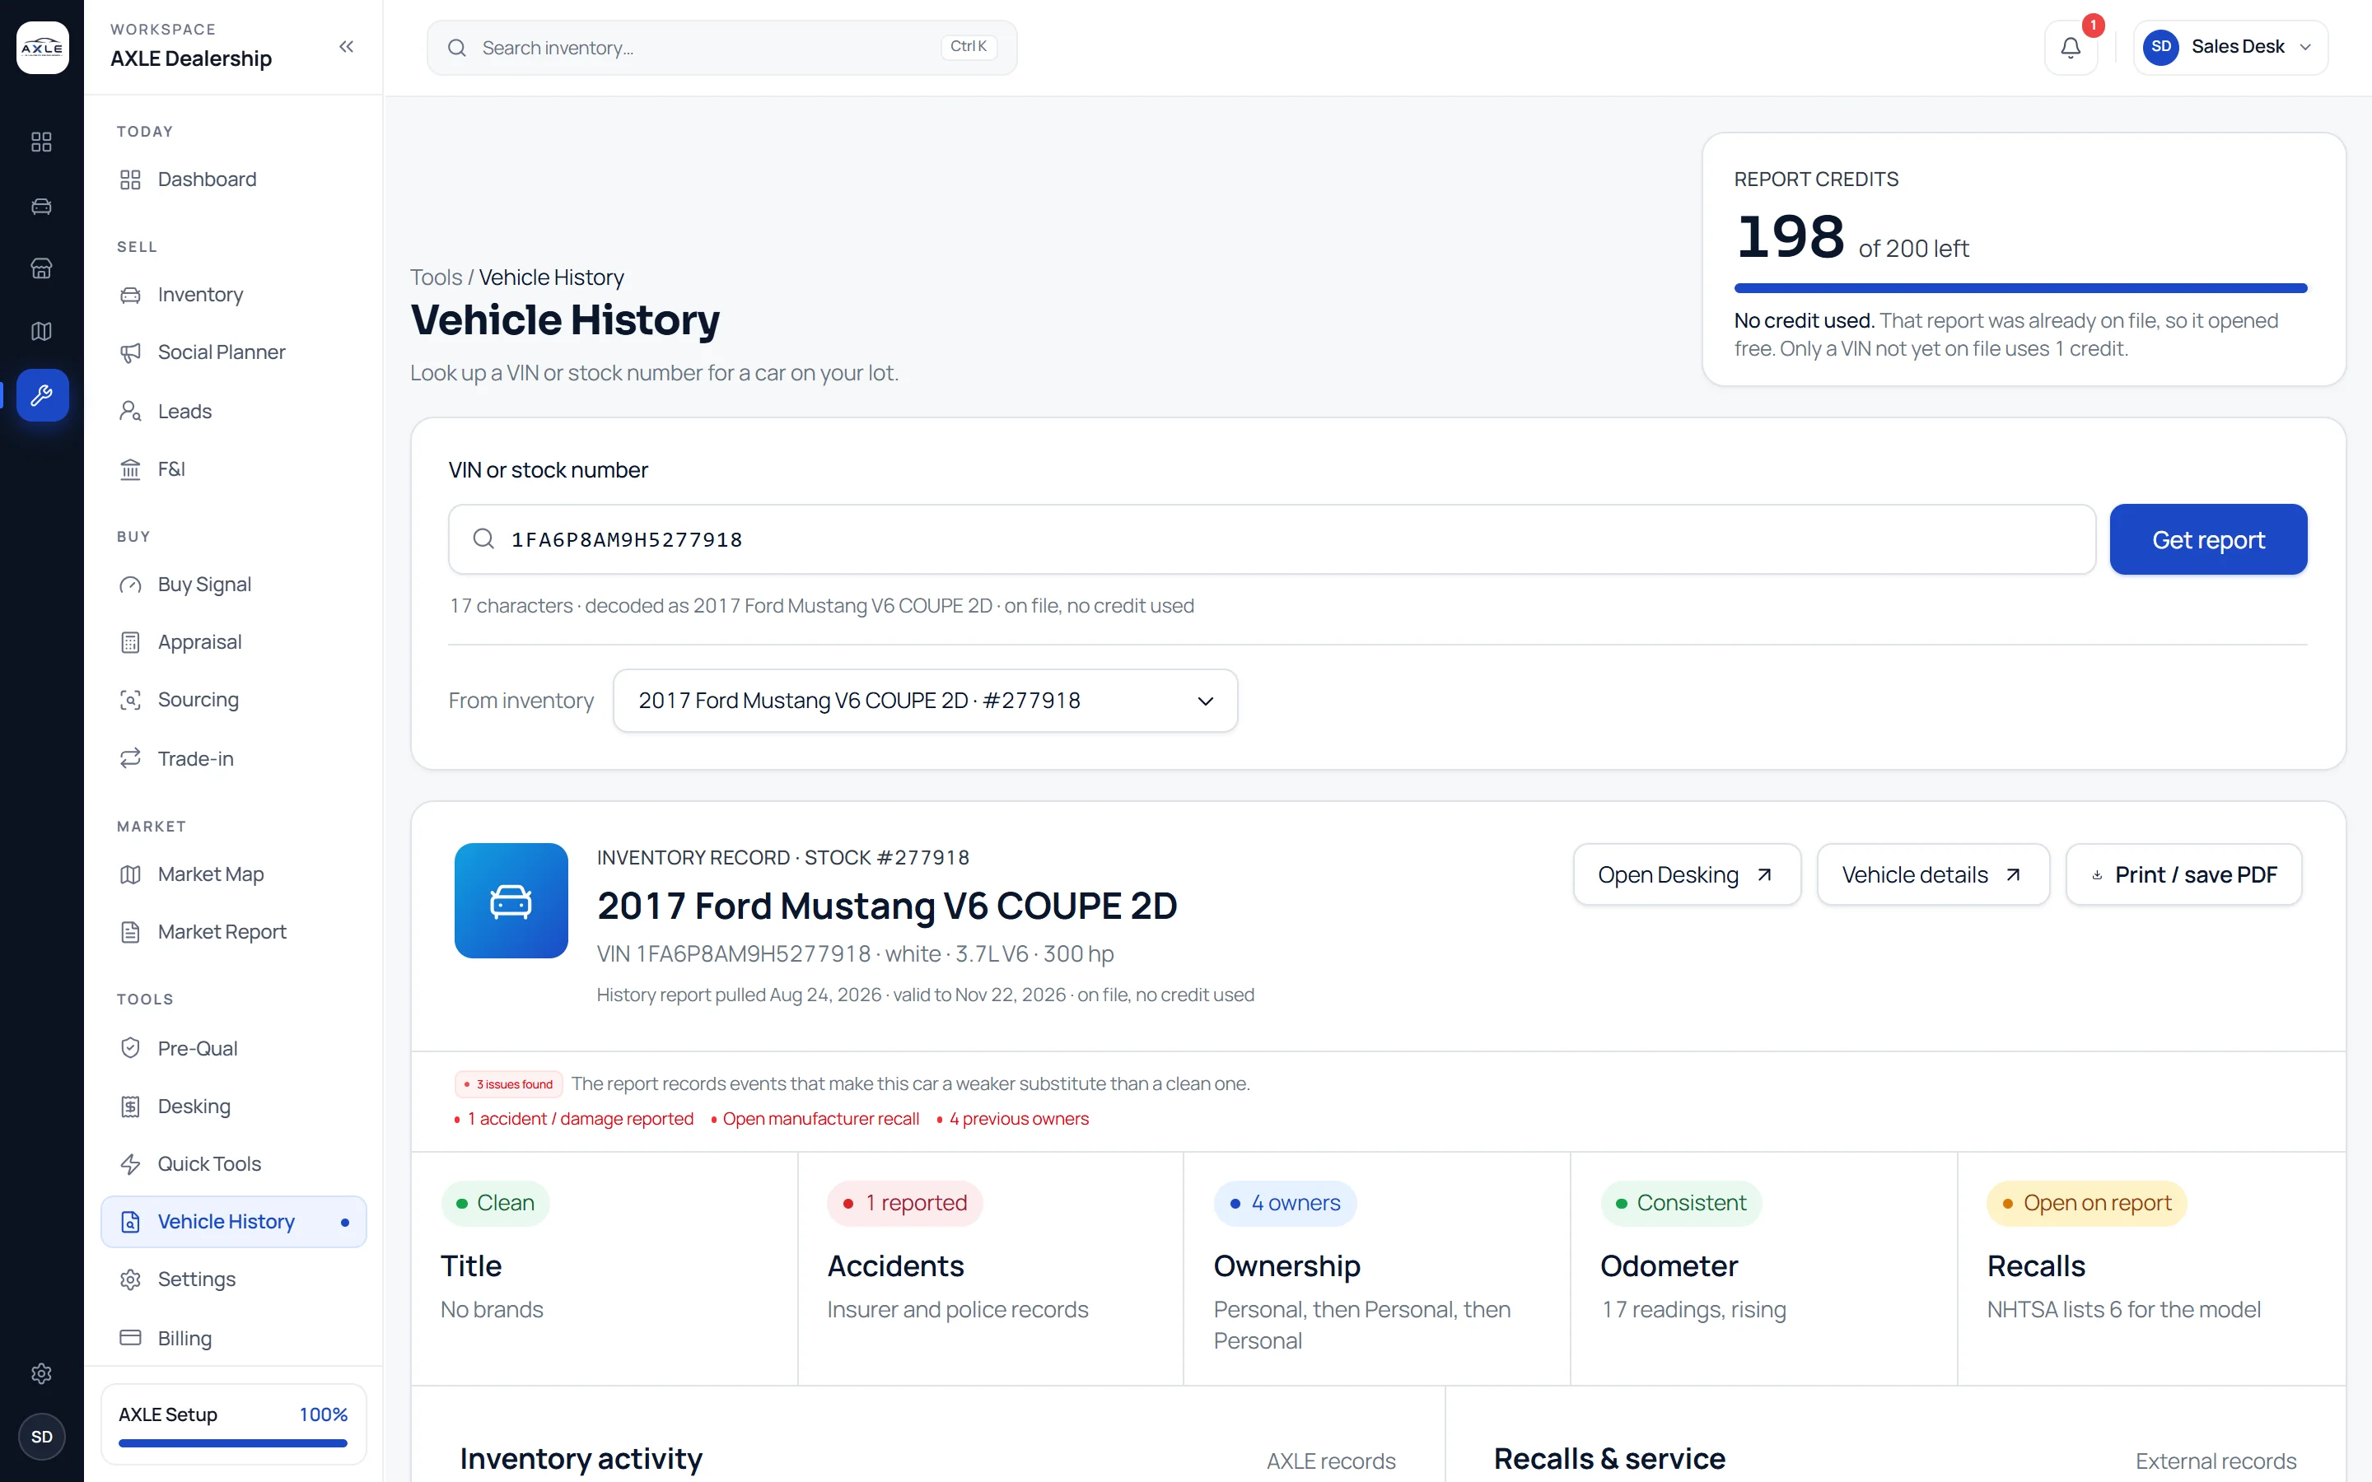Viewport: 2372px width, 1482px height.
Task: Click Open Desking button
Action: point(1686,875)
